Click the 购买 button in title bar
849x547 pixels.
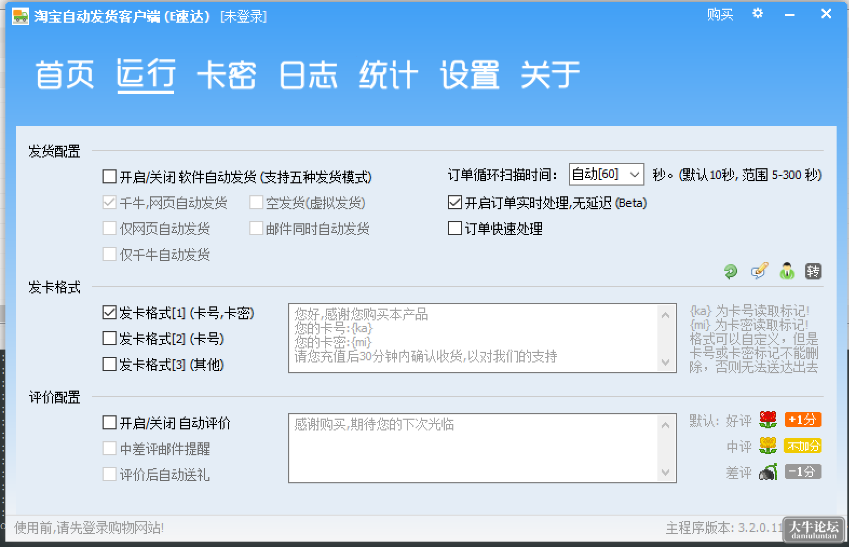pyautogui.click(x=720, y=15)
